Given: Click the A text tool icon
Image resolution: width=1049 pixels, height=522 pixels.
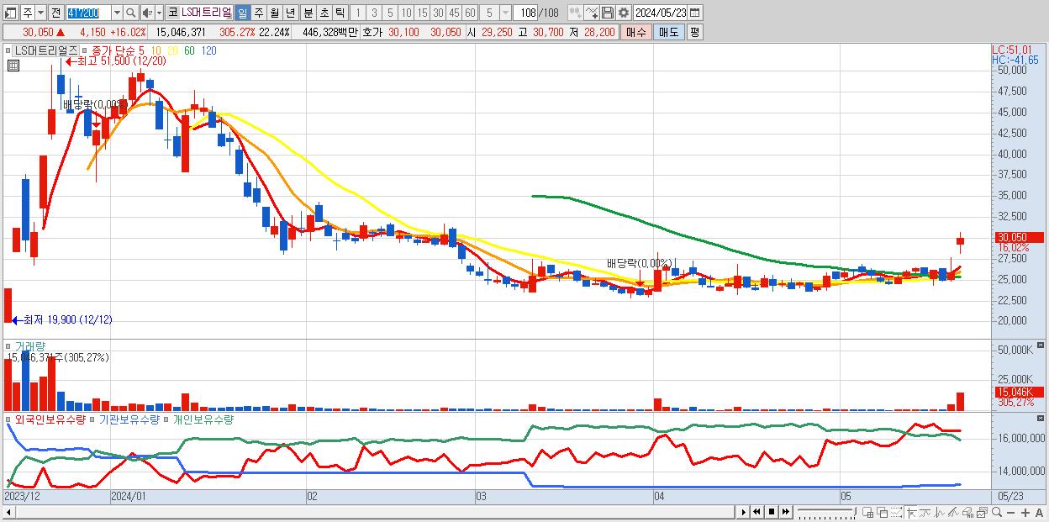Looking at the screenshot, I should tap(1040, 512).
